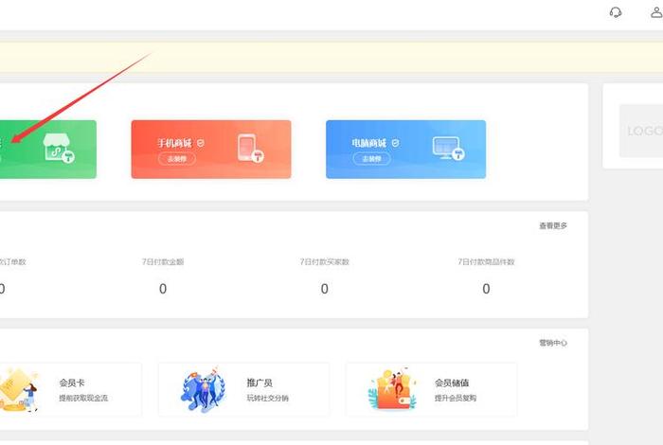
Task: Click the 7日付款金额 statistic value
Action: tap(163, 289)
